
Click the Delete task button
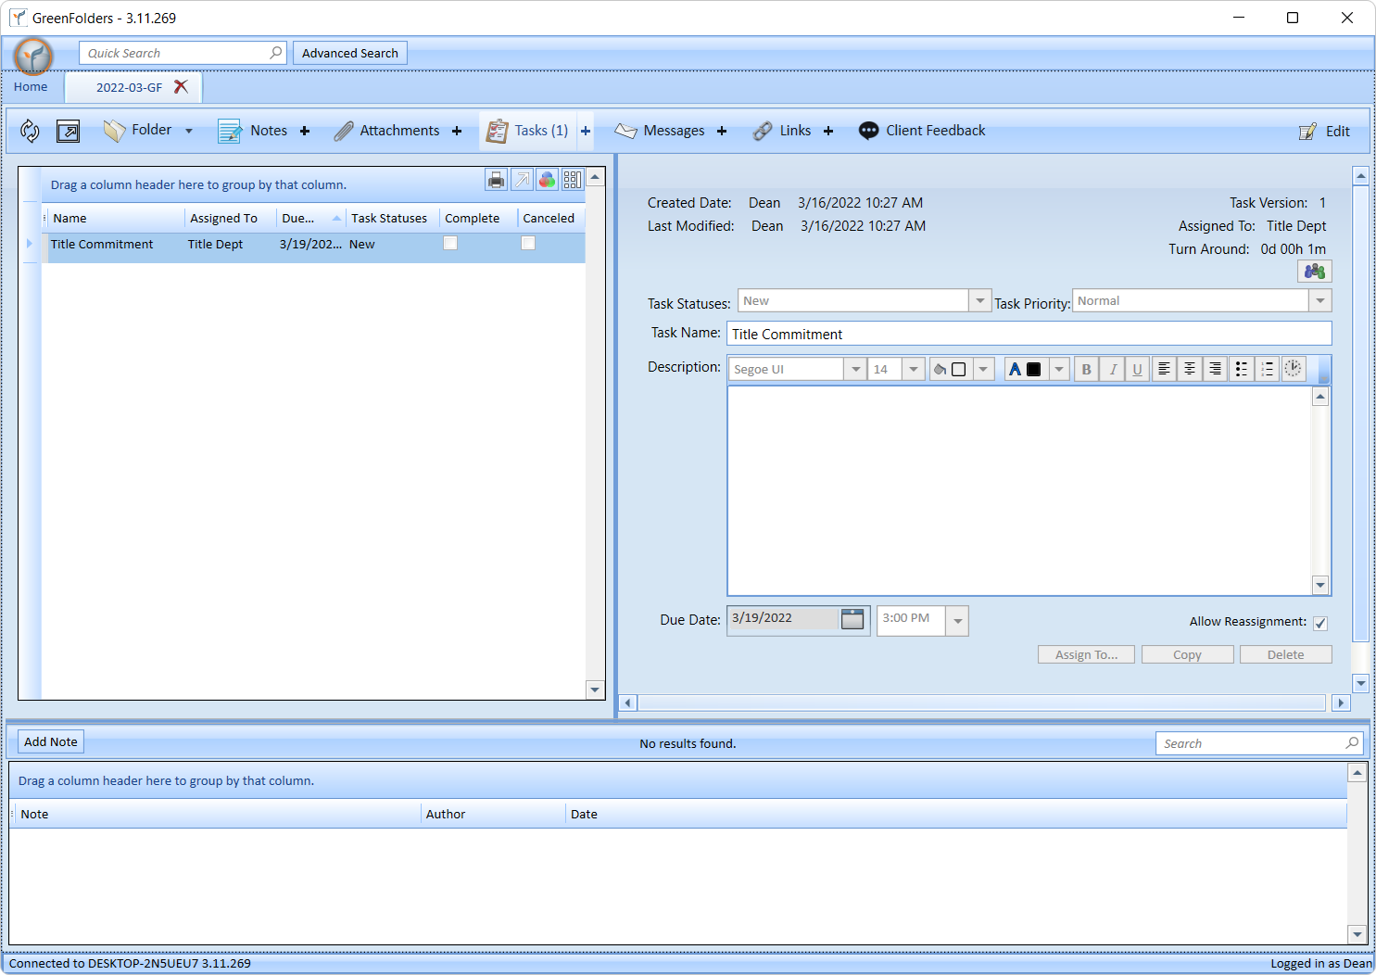click(1285, 654)
